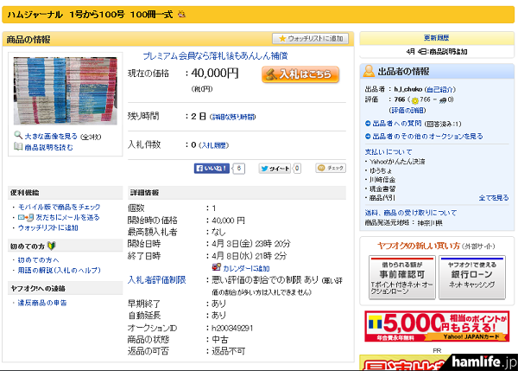Click the Twitter ツイート button
This screenshot has width=518, height=371.
279,168
